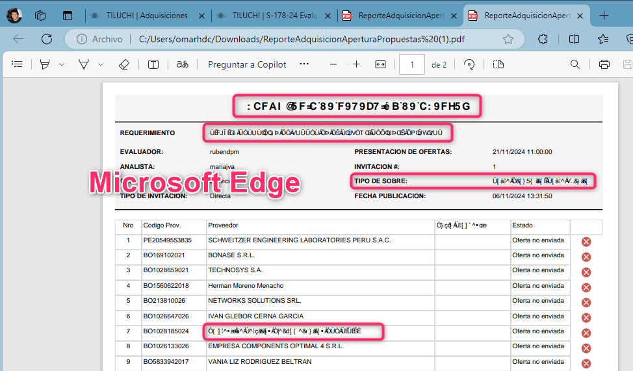Close the TILUCHI | Adquisiciones tab
This screenshot has height=371, width=633.
(x=202, y=16)
